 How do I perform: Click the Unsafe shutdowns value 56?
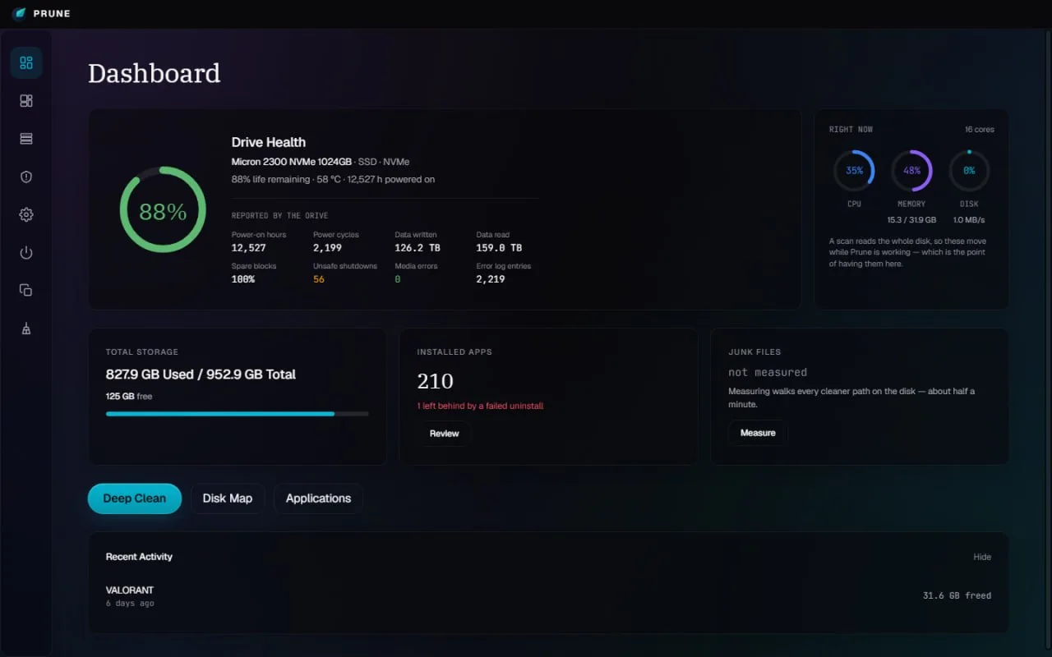[x=319, y=279]
